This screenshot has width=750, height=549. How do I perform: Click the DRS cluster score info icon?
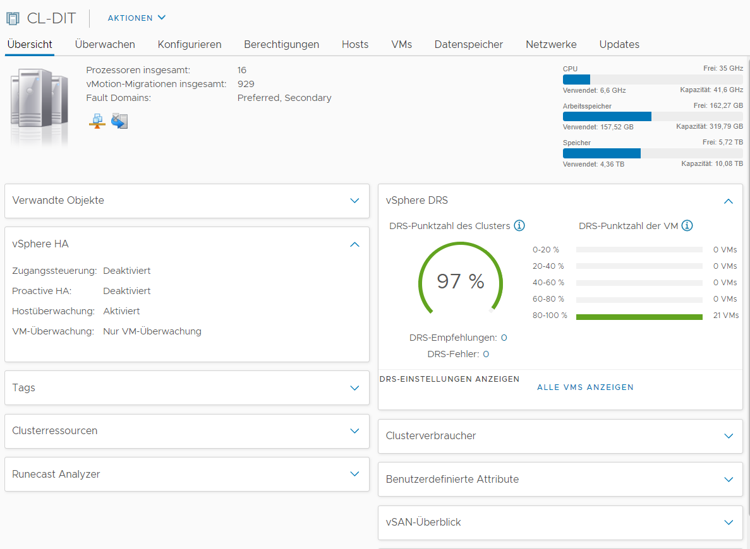coord(519,225)
